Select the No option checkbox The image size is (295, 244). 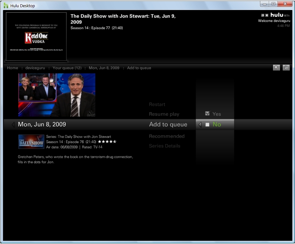(207, 125)
